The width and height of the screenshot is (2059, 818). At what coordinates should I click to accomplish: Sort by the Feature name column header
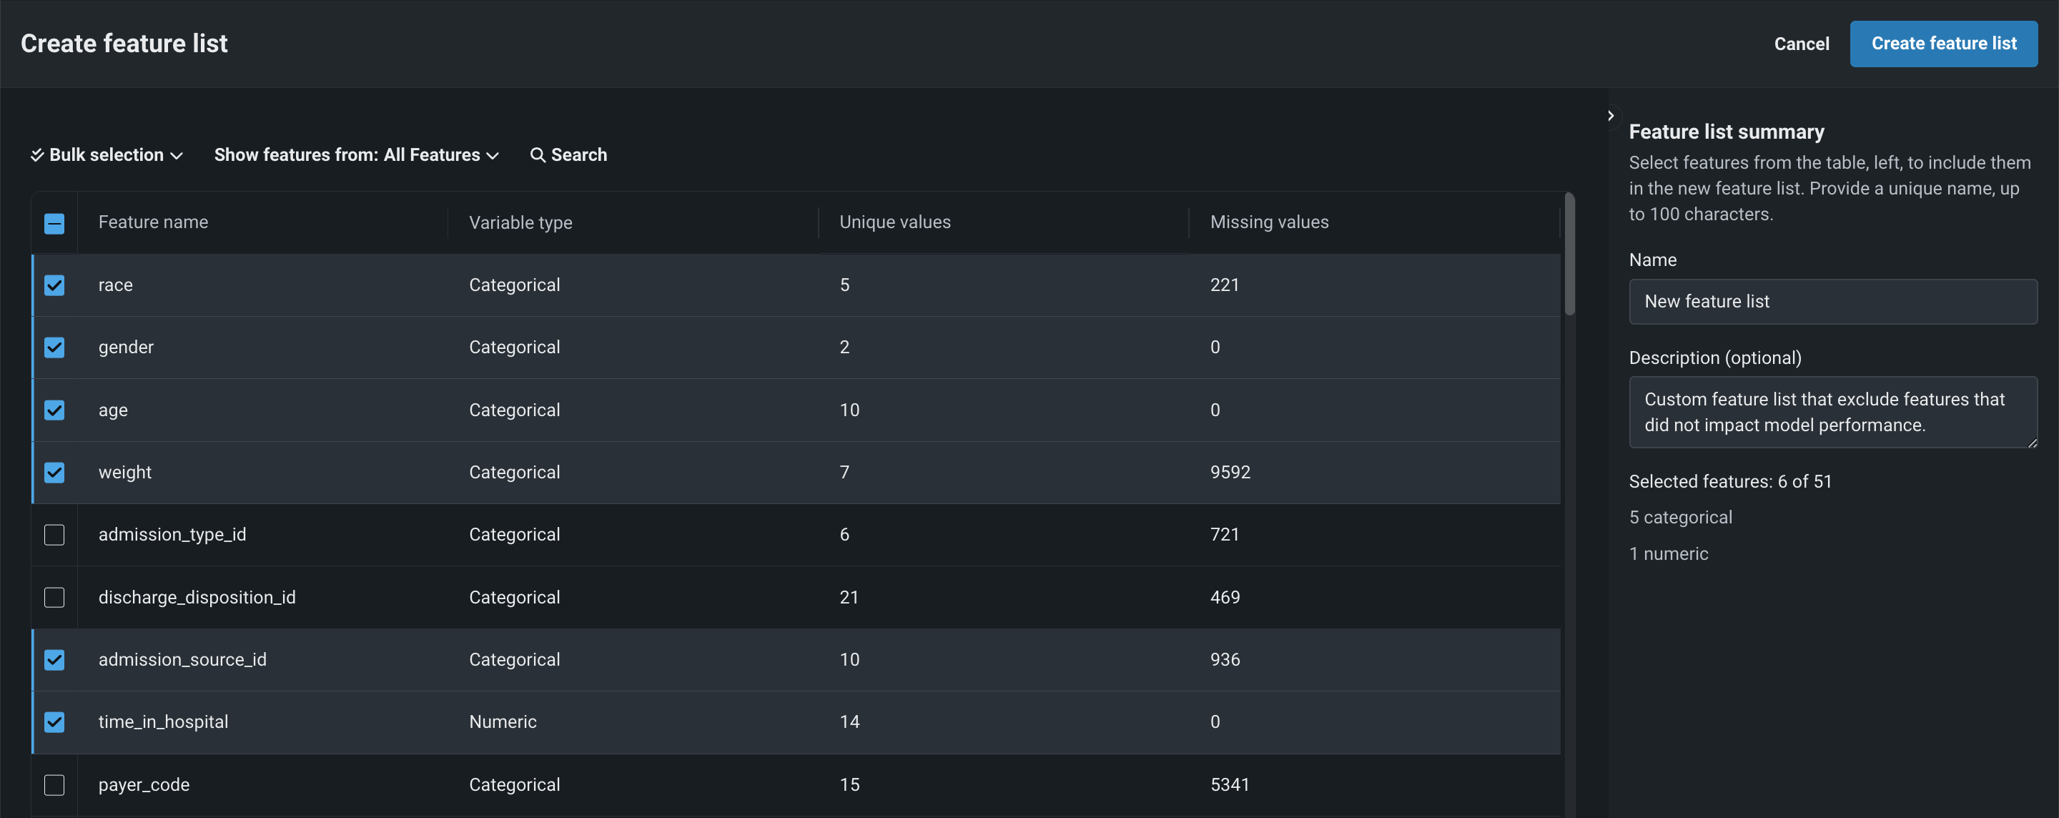pyautogui.click(x=154, y=222)
